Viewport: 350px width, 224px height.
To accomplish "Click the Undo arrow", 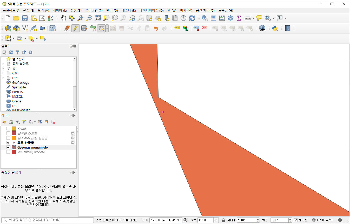I will click(x=156, y=28).
